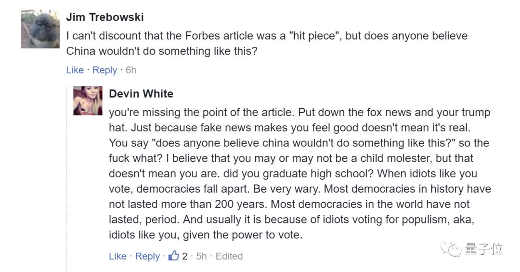
Task: Open Jim Trebowski's profile name link
Action: point(104,17)
